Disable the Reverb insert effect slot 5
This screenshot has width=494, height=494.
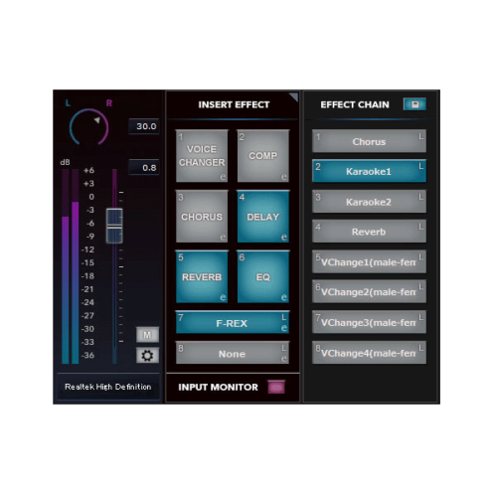pyautogui.click(x=202, y=276)
